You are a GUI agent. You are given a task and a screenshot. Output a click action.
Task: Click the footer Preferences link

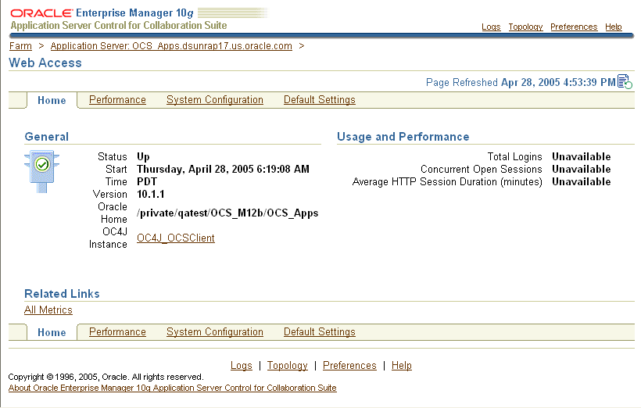(349, 366)
